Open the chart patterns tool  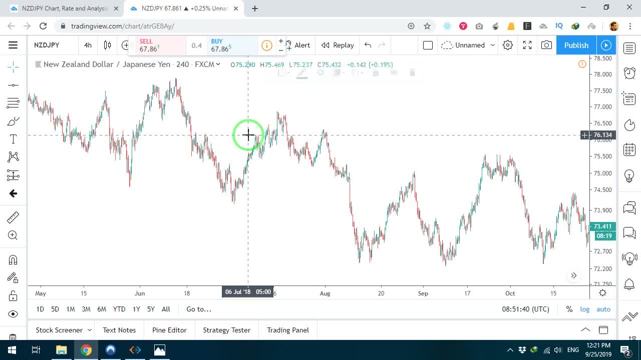pyautogui.click(x=13, y=157)
